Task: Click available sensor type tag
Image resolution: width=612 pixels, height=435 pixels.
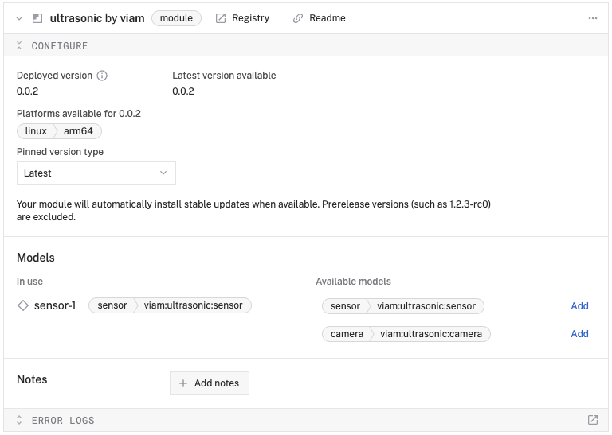Action: click(x=345, y=306)
